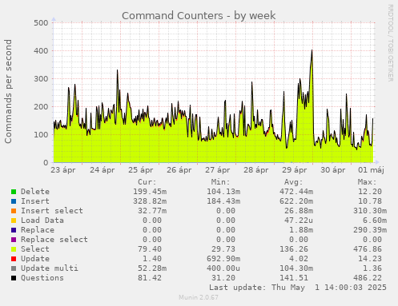Click the 100 y-axis value
The height and width of the screenshot is (306, 398).
(x=41, y=135)
